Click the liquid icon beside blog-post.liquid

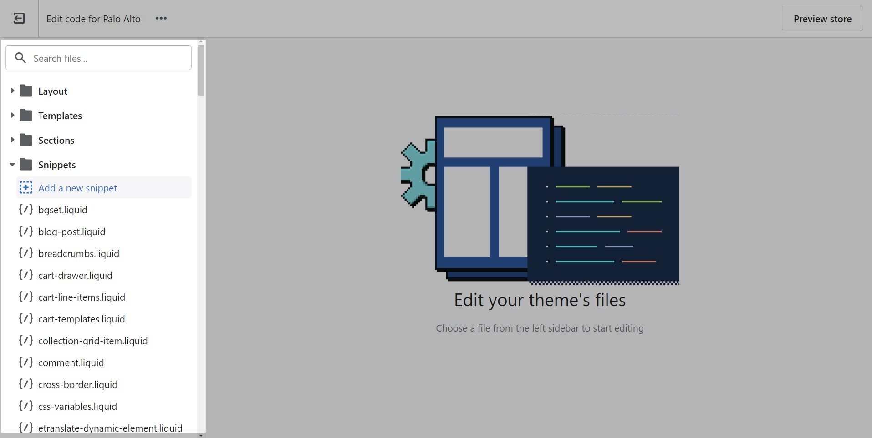pos(26,231)
